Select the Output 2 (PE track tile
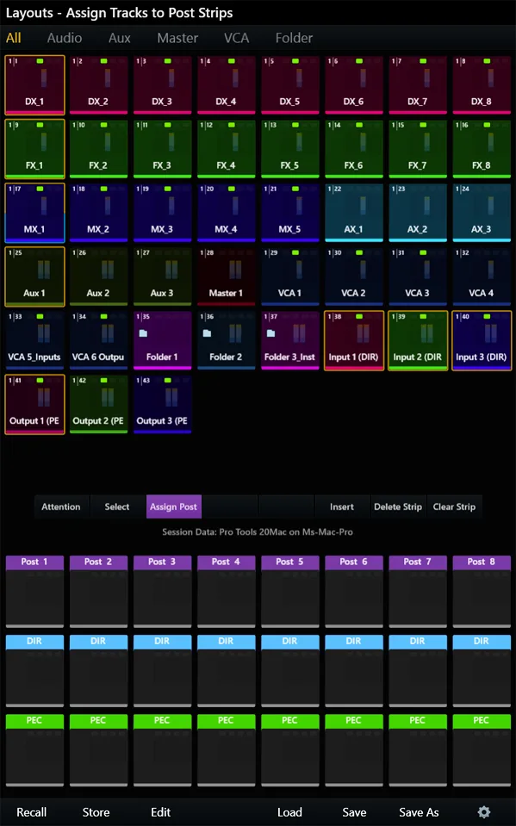 [98, 404]
